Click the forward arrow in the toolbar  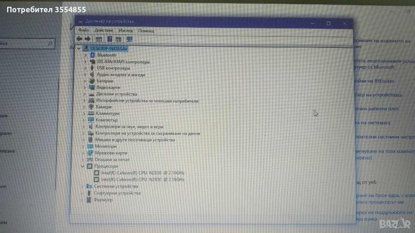click(x=87, y=39)
